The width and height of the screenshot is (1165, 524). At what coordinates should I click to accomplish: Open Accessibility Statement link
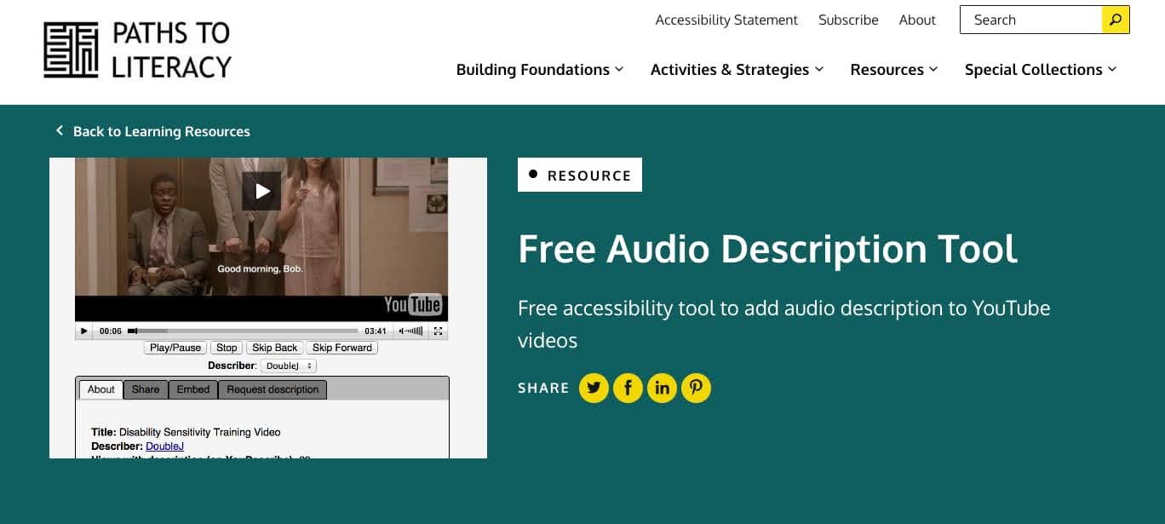pyautogui.click(x=726, y=20)
